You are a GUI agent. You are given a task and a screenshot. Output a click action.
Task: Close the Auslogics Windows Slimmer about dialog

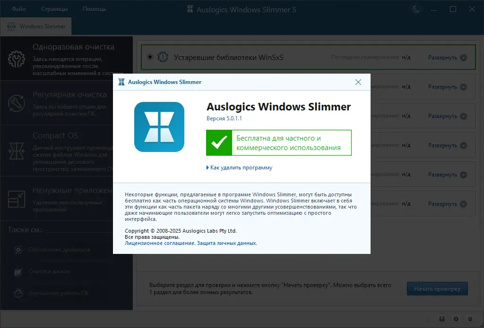358,82
